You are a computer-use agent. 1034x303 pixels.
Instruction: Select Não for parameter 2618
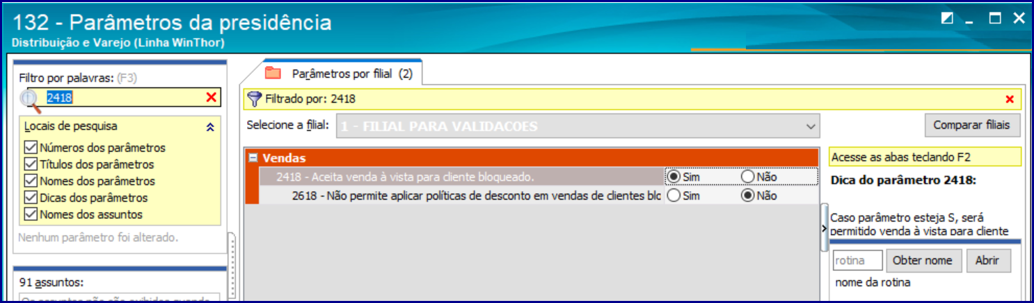(x=747, y=196)
